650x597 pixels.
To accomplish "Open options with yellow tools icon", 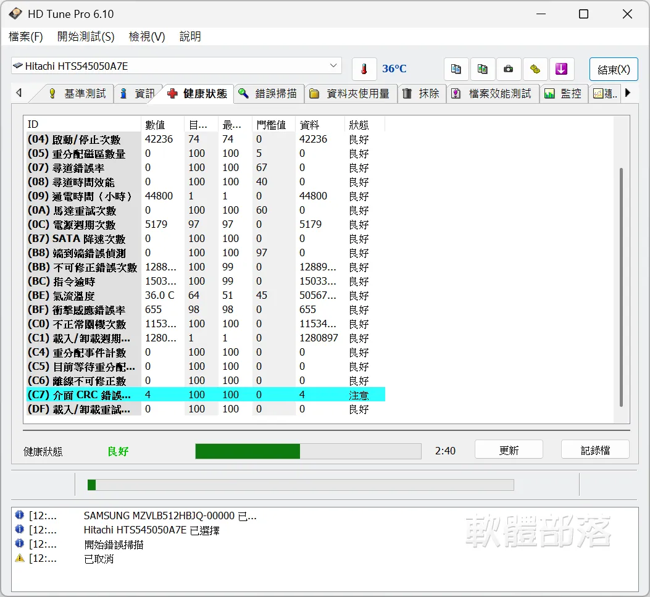I will (x=535, y=69).
